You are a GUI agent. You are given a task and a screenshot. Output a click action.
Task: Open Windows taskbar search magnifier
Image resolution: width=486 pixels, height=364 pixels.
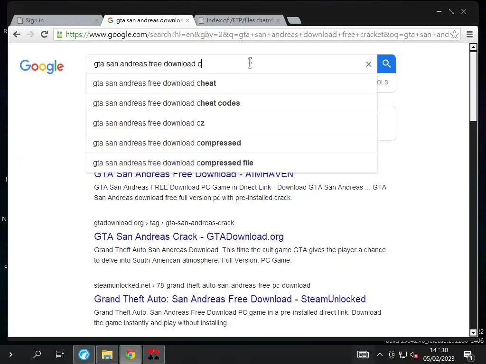point(37,354)
